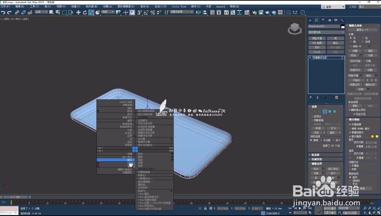Screen dimensions: 381x216
Task: Switch to the Hierarchy panel tab
Action: (x=323, y=21)
